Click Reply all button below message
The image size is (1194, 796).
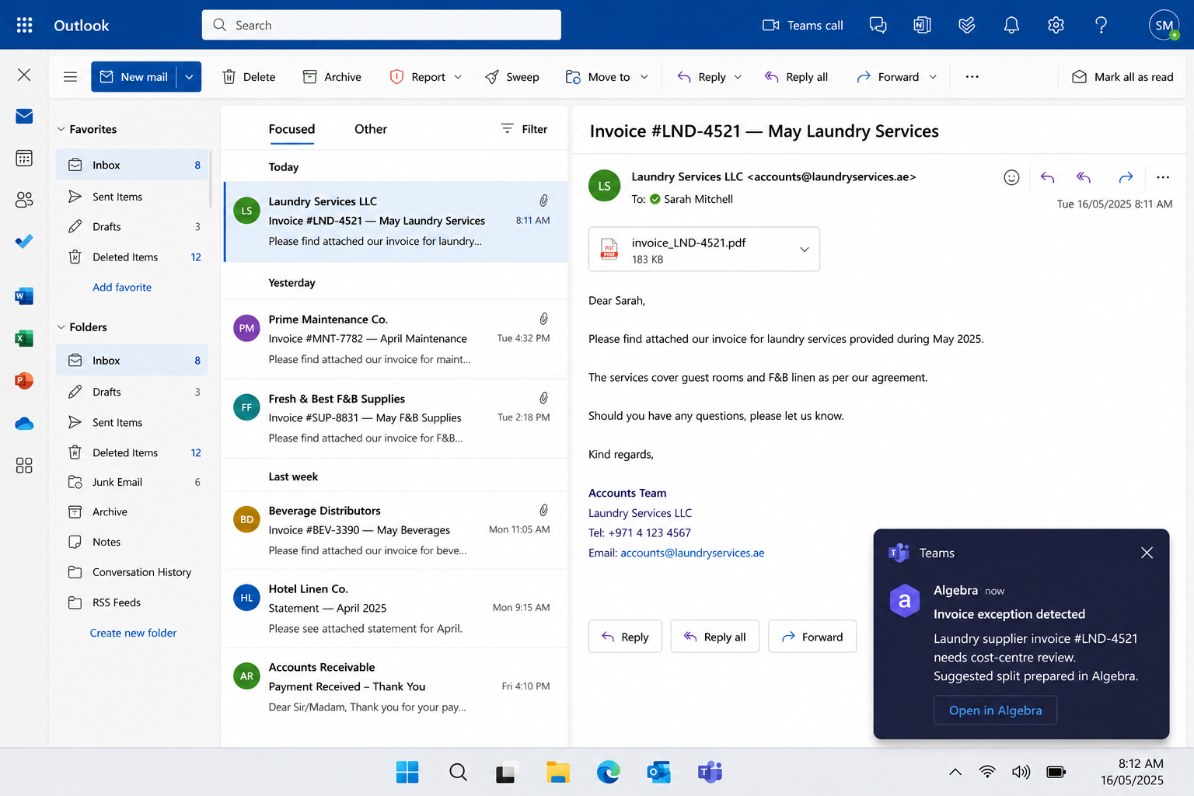(714, 637)
